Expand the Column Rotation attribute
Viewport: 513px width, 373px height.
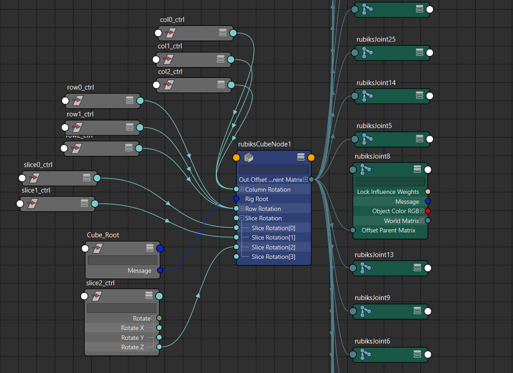click(x=242, y=189)
